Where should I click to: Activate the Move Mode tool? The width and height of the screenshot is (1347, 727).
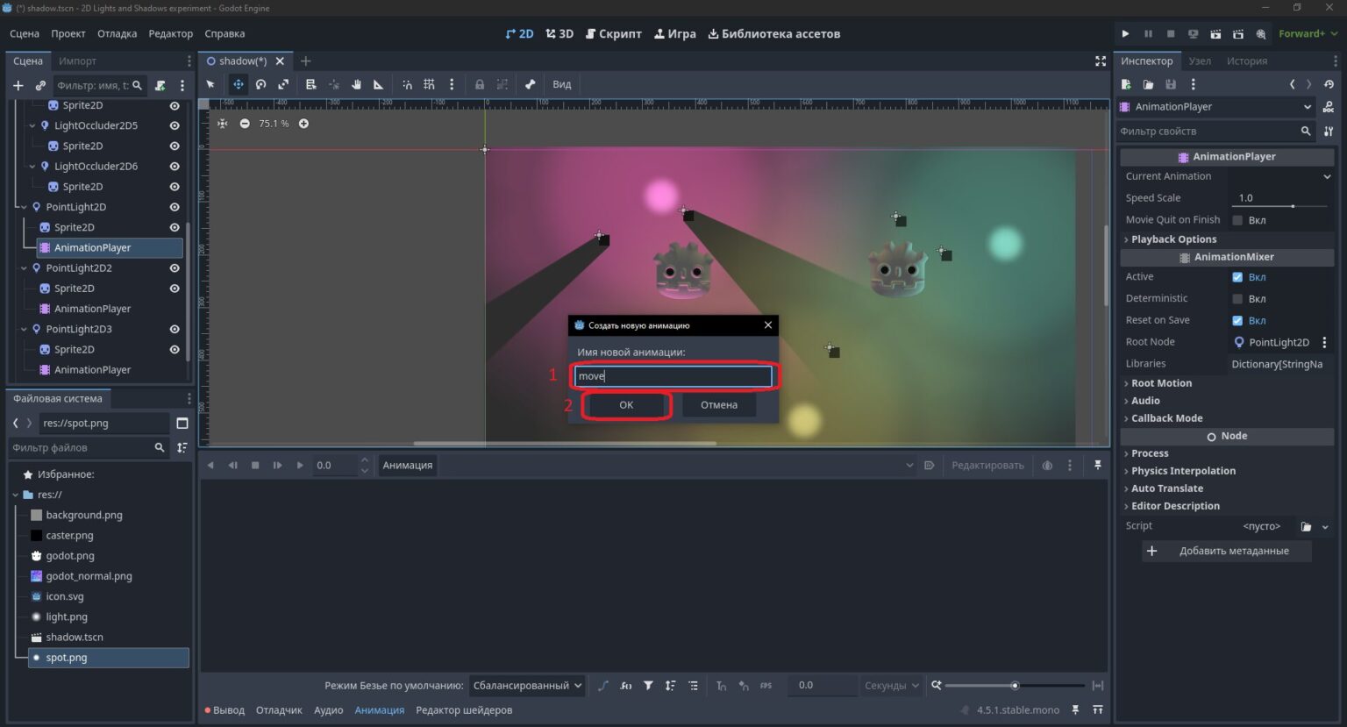[238, 84]
